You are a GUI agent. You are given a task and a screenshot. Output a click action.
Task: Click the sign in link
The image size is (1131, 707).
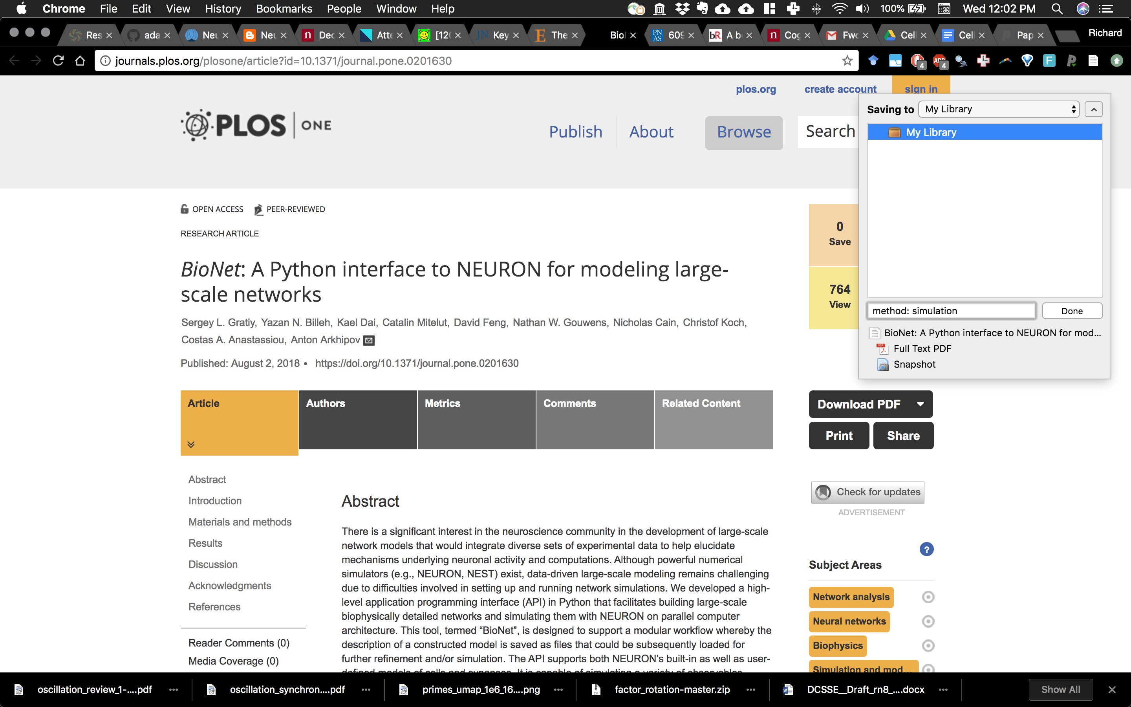[x=921, y=89]
